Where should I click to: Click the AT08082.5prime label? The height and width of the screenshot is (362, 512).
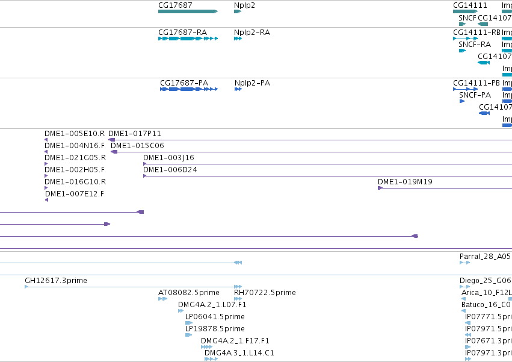pyautogui.click(x=189, y=293)
